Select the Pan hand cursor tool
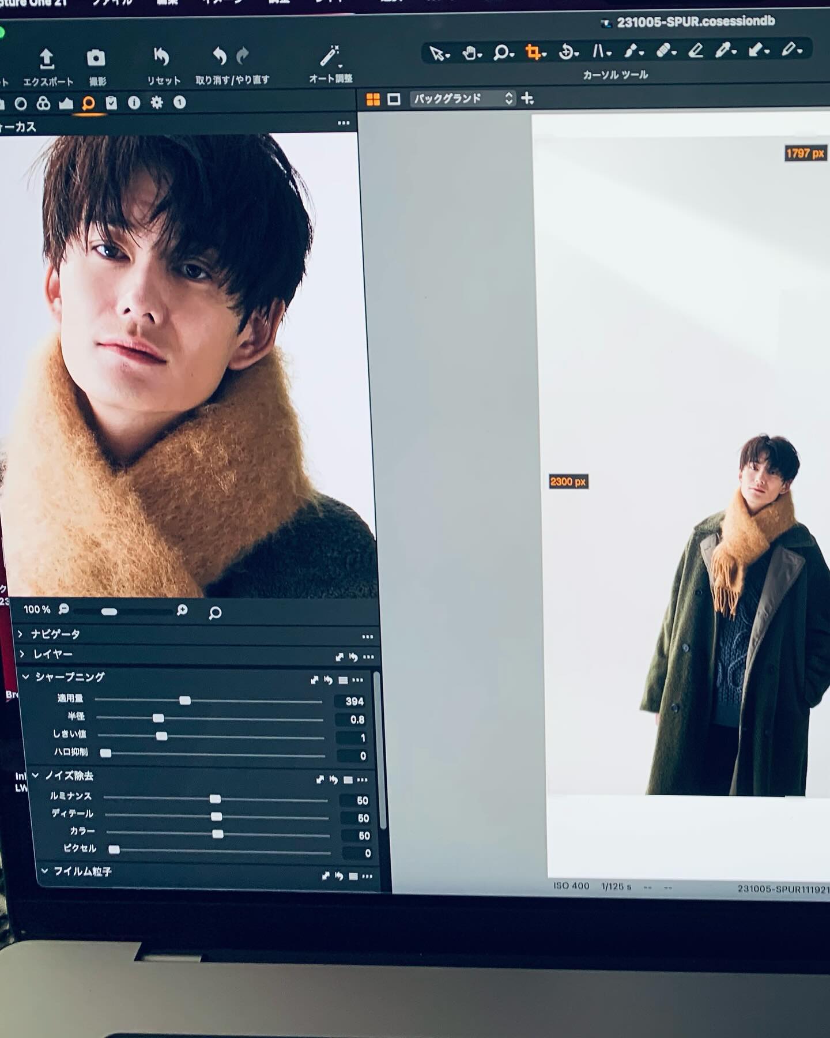Image resolution: width=830 pixels, height=1038 pixels. [470, 53]
